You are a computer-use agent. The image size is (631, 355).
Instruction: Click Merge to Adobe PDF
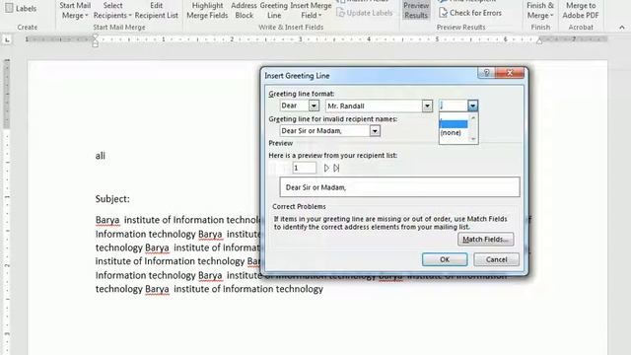pos(581,11)
